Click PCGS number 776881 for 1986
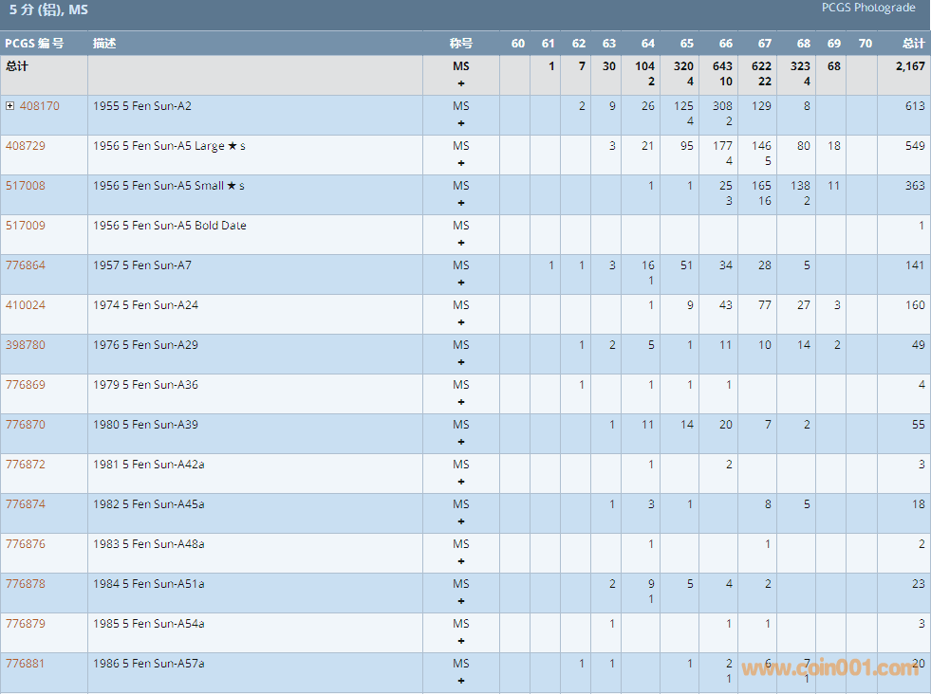 [x=25, y=664]
